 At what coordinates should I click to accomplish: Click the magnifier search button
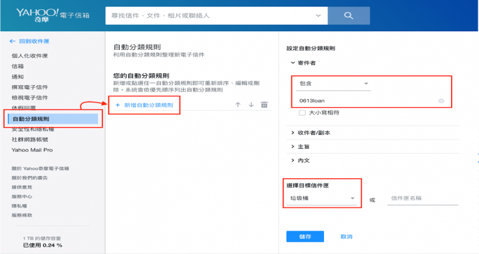point(349,15)
